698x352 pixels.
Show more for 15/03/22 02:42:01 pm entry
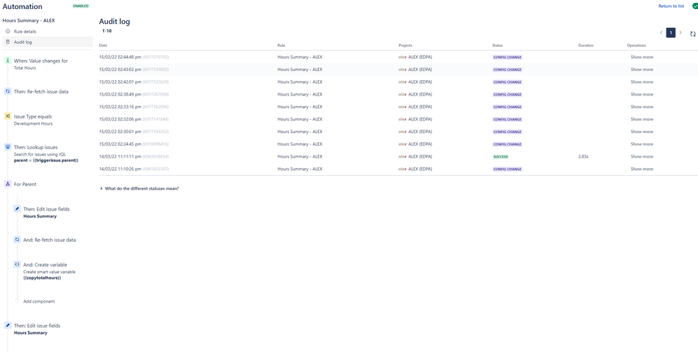[x=642, y=82]
